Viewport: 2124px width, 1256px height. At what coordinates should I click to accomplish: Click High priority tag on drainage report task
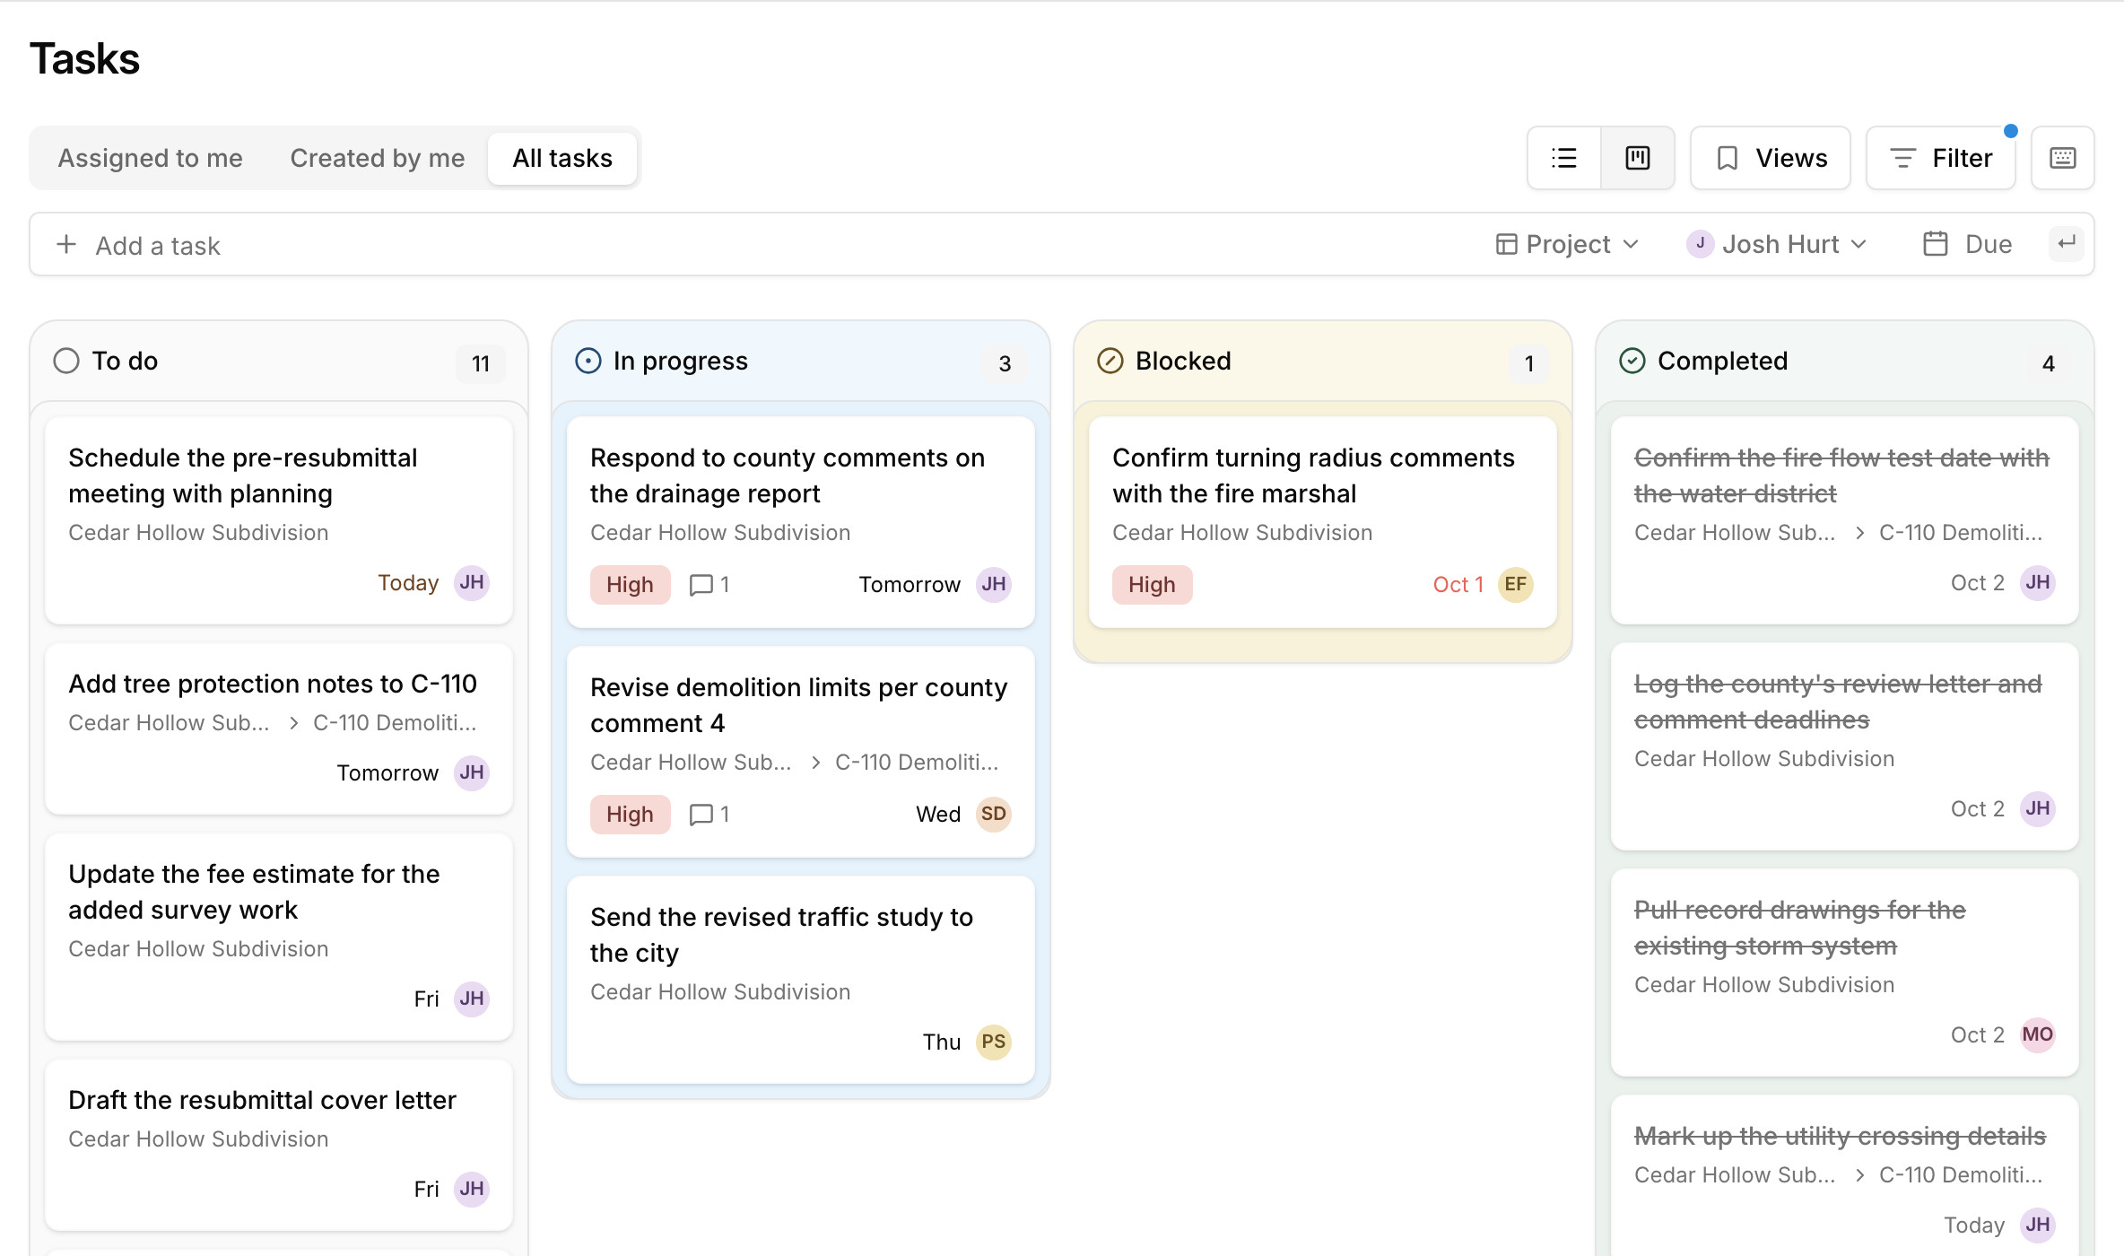click(630, 585)
